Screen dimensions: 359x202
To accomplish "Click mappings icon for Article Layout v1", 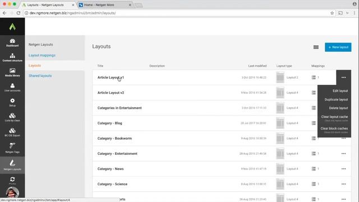I will click(314, 77).
